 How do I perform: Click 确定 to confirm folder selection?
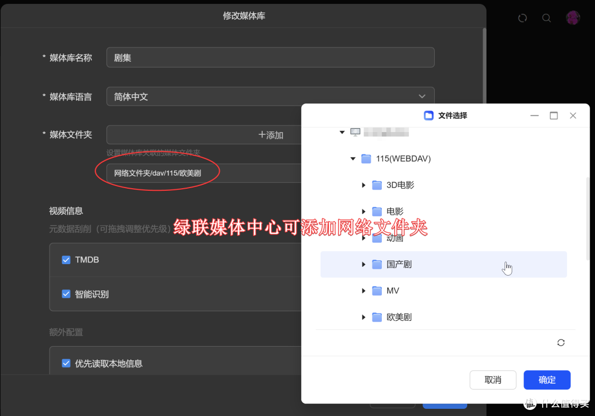tap(547, 380)
